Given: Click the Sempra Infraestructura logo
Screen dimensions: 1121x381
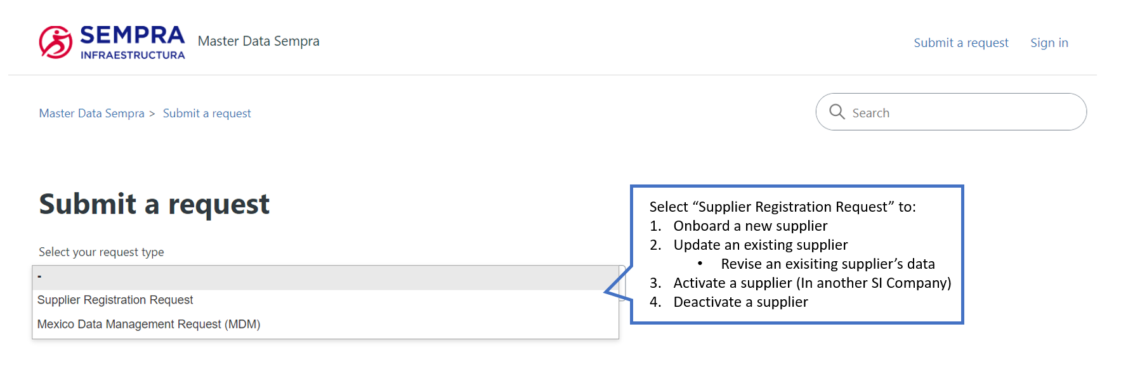Looking at the screenshot, I should coord(111,42).
